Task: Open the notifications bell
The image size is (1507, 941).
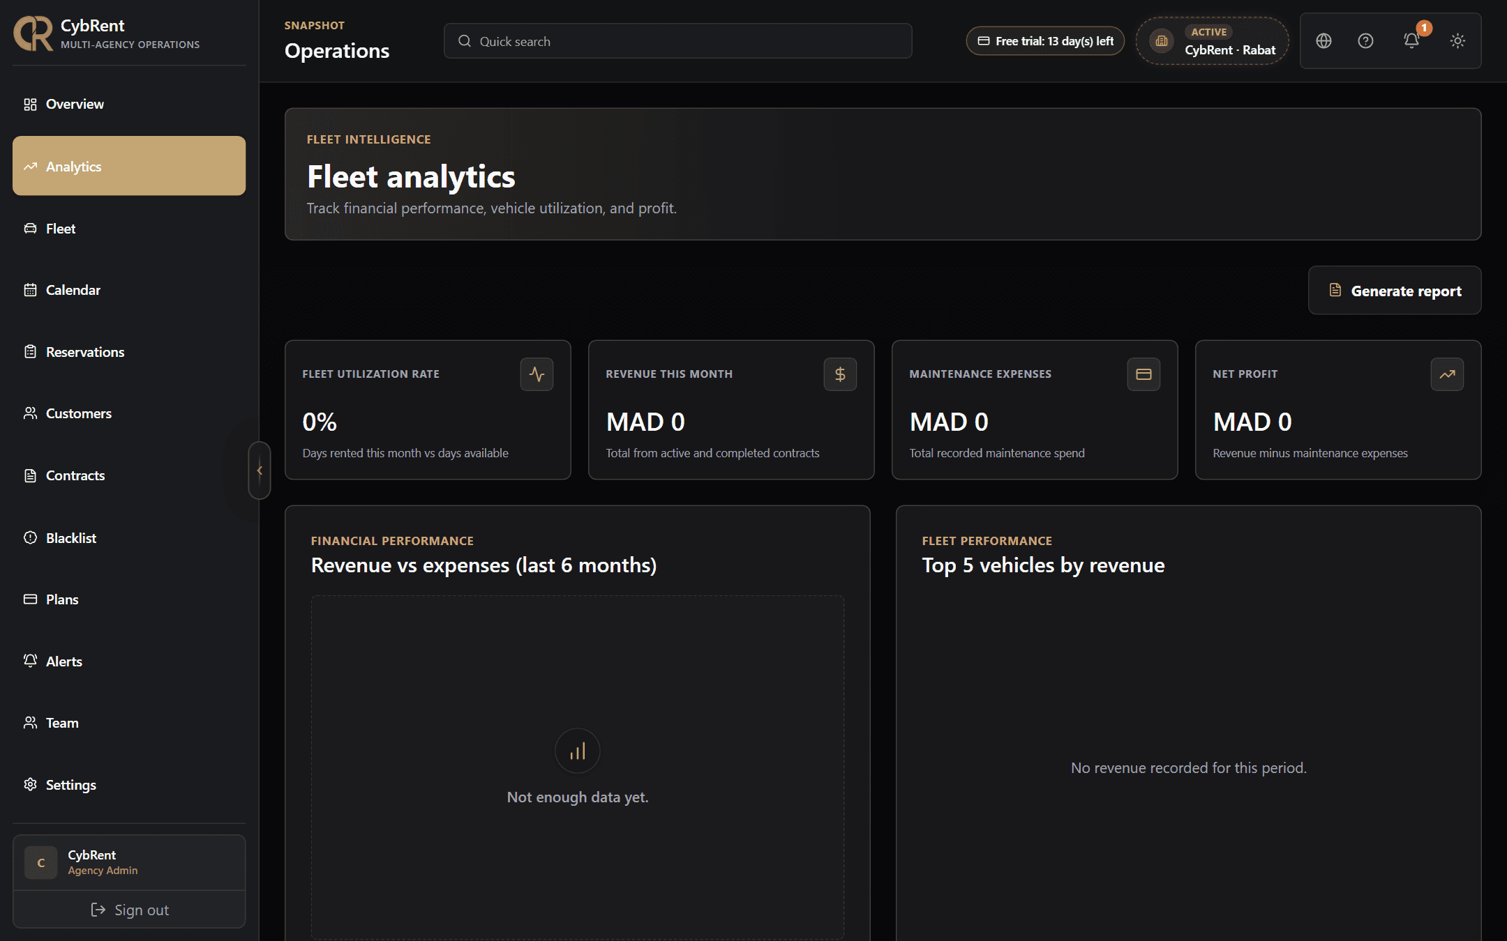Action: click(1411, 41)
